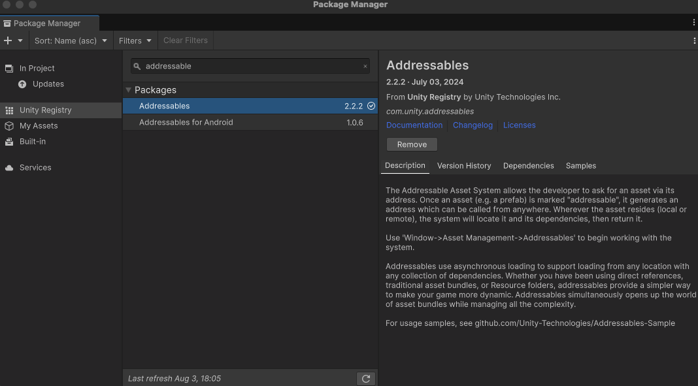Open the tab bar kebab menu icon

[x=693, y=22]
